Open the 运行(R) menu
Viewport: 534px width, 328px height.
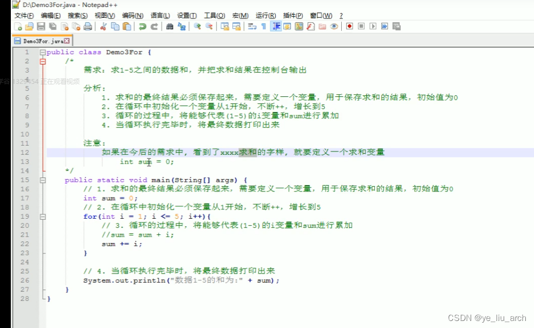pyautogui.click(x=265, y=16)
